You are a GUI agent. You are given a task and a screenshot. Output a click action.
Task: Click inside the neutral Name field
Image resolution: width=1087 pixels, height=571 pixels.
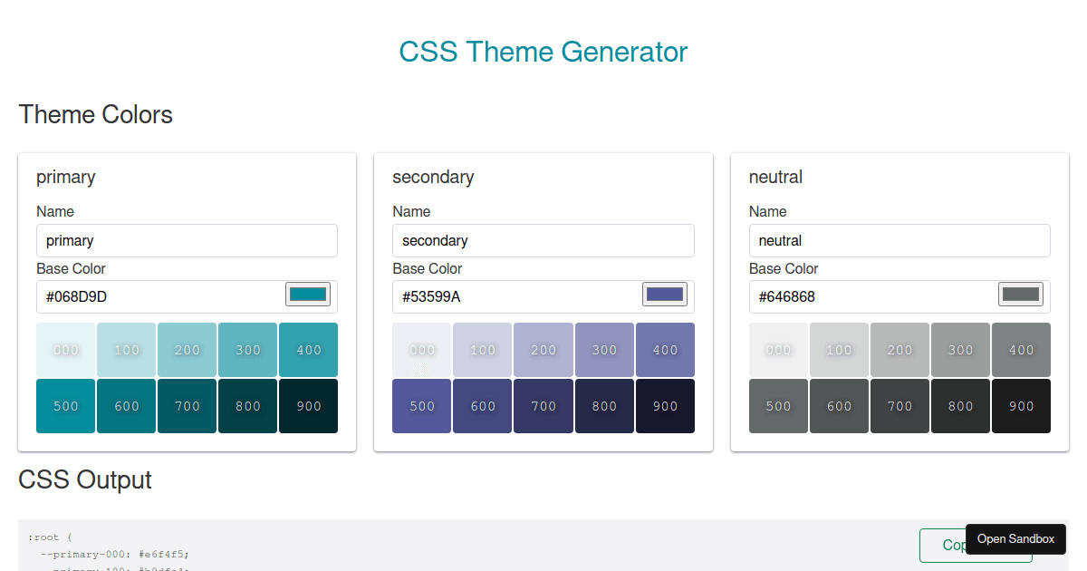(x=899, y=240)
